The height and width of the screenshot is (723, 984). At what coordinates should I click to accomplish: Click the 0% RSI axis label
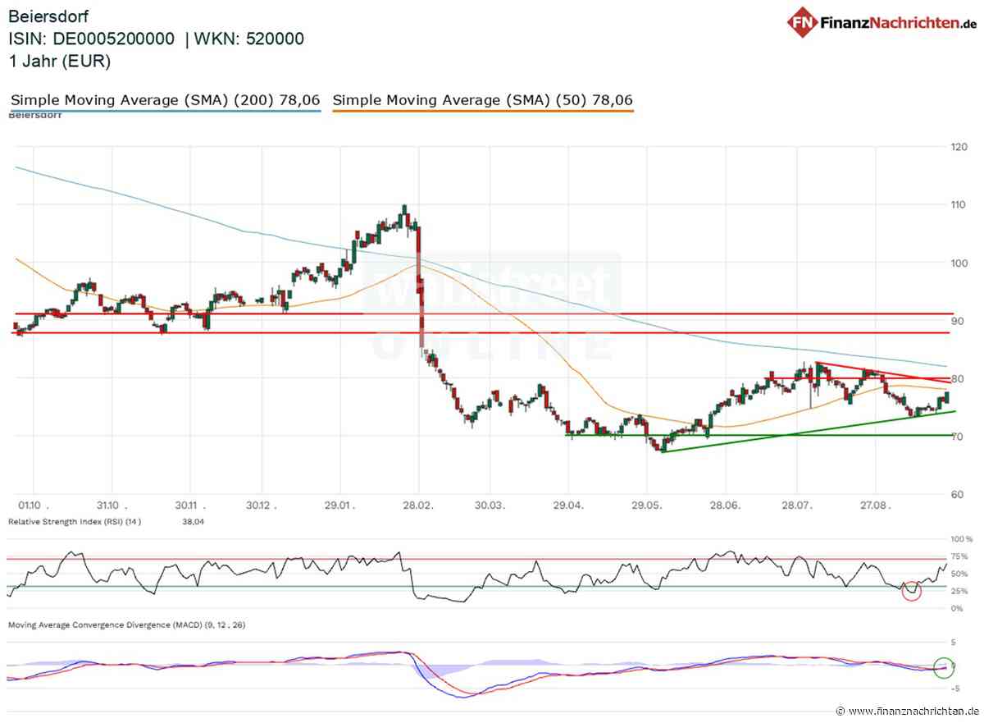click(957, 608)
